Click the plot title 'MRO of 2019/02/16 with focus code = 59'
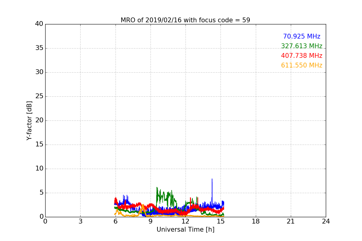Image resolution: width=362 pixels, height=241 pixels. coord(185,20)
